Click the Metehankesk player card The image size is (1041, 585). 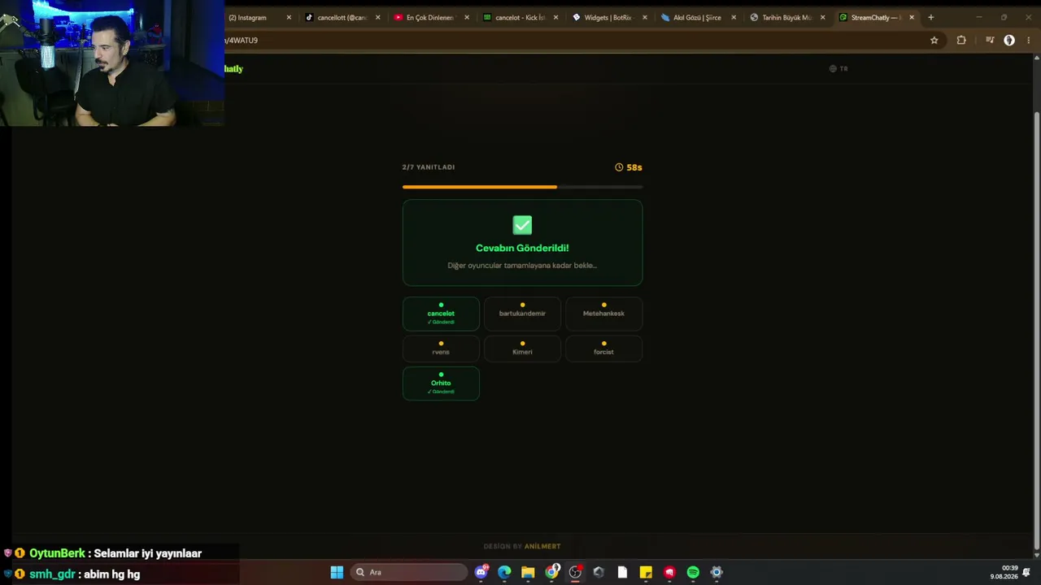click(x=603, y=314)
